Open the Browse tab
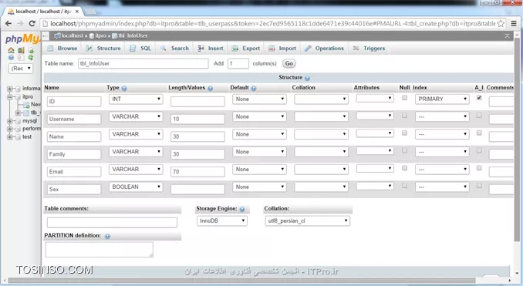The width and height of the screenshot is (523, 286). (x=62, y=49)
